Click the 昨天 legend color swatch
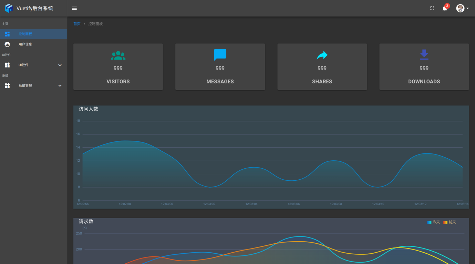Image resolution: width=475 pixels, height=264 pixels. [x=429, y=222]
